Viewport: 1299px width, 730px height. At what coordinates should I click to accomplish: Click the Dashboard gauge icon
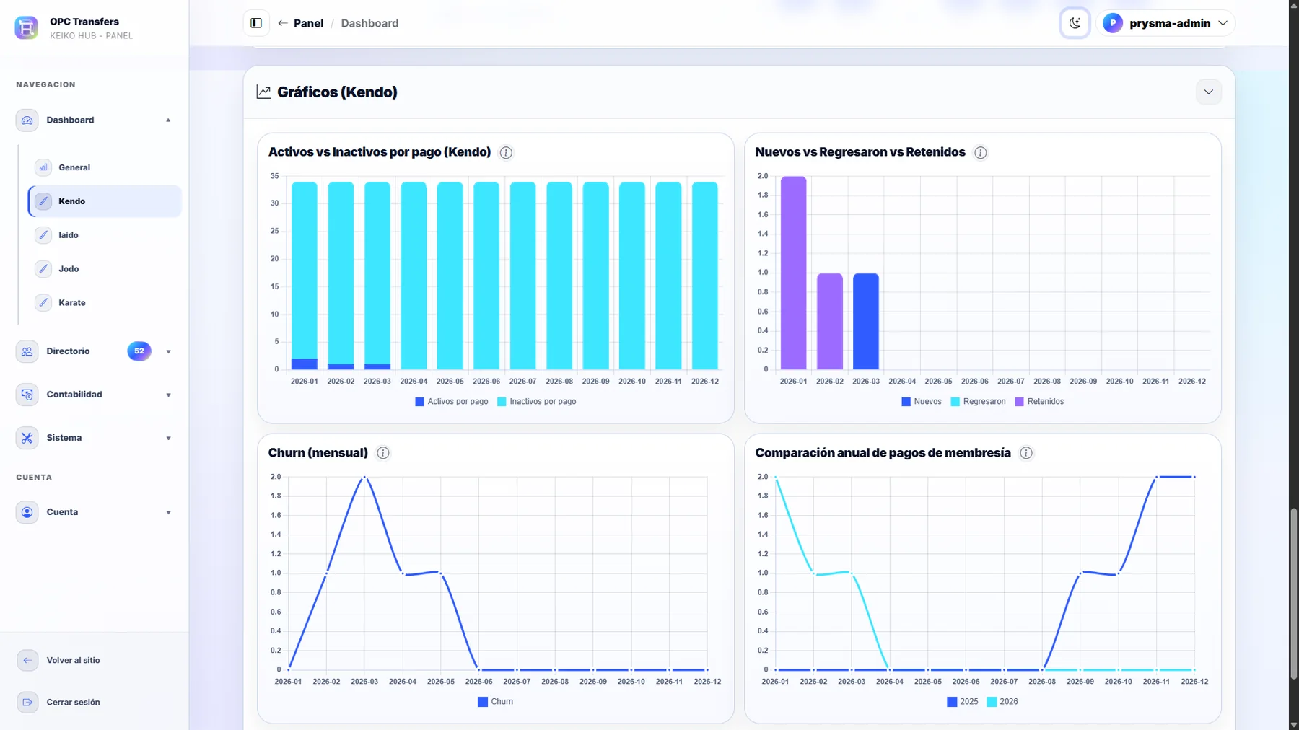click(x=27, y=120)
